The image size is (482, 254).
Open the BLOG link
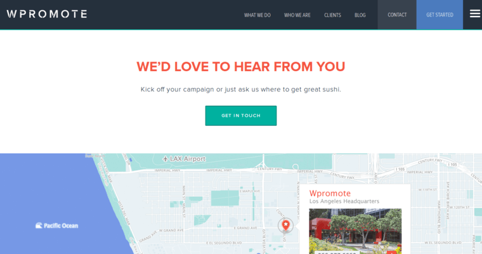point(360,15)
